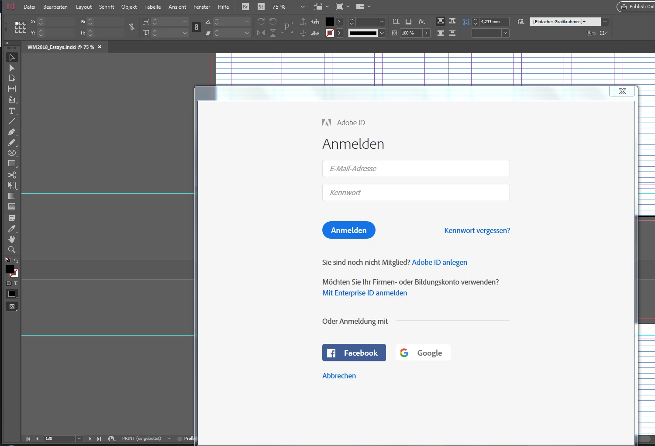The width and height of the screenshot is (655, 446).
Task: Open the preflight profile PRINT dropdown
Action: [x=169, y=439]
